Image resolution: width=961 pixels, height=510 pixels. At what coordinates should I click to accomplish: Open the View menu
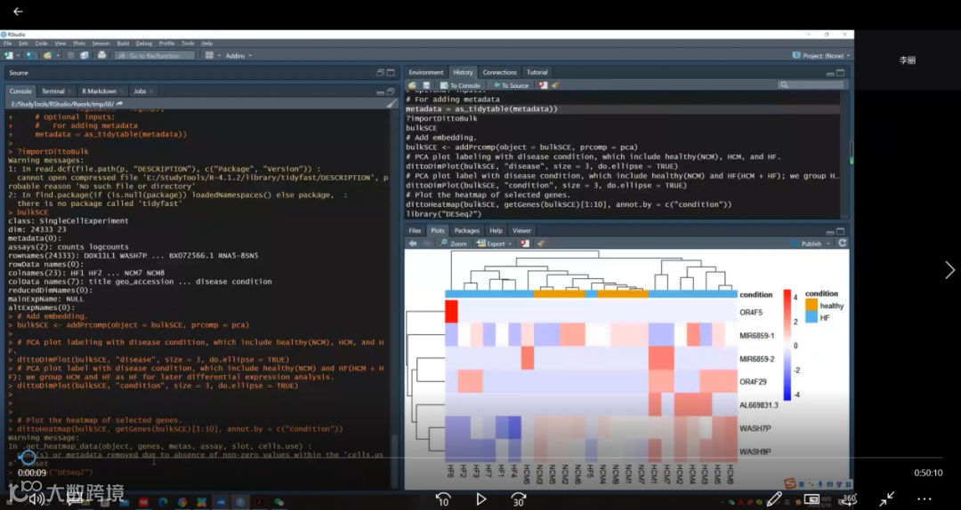(61, 44)
